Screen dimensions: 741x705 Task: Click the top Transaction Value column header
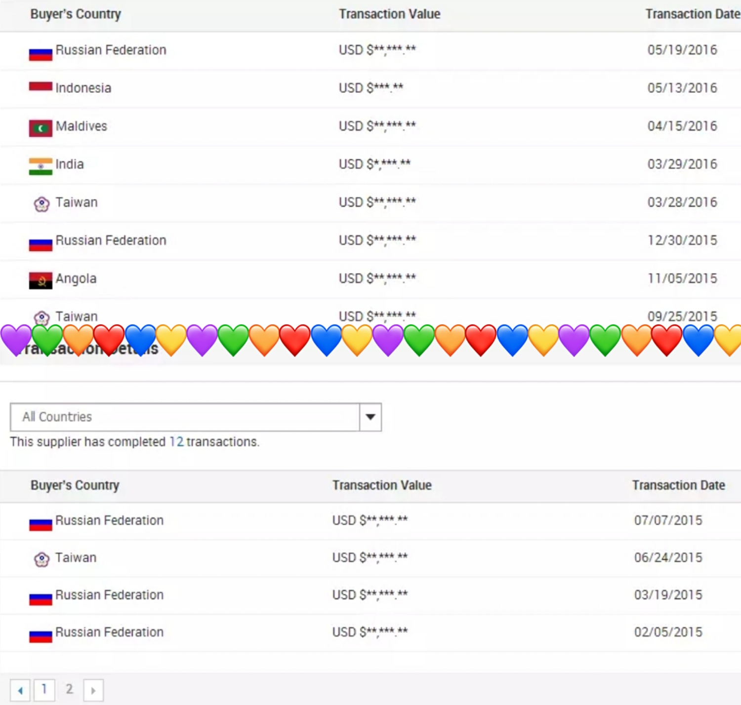[389, 14]
